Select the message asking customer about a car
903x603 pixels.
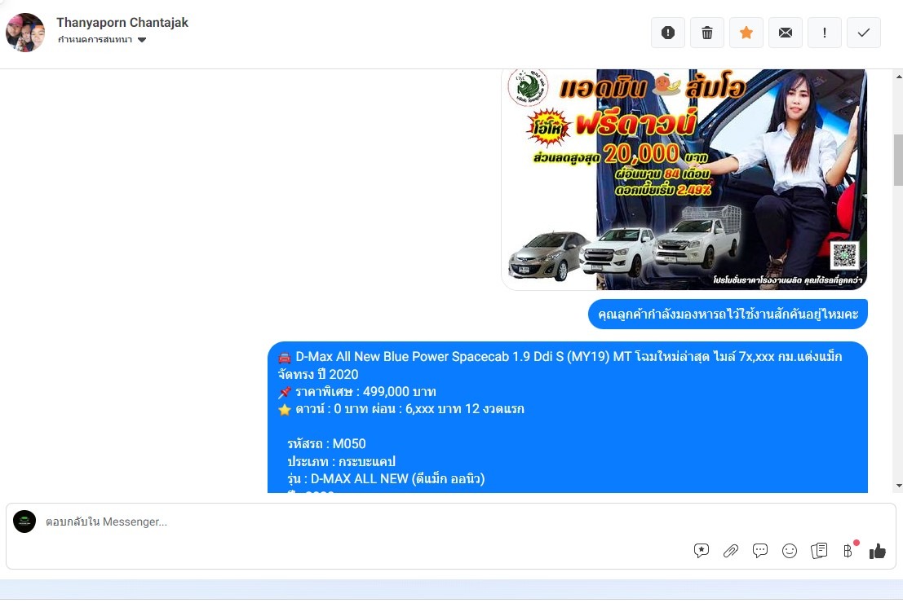click(728, 315)
